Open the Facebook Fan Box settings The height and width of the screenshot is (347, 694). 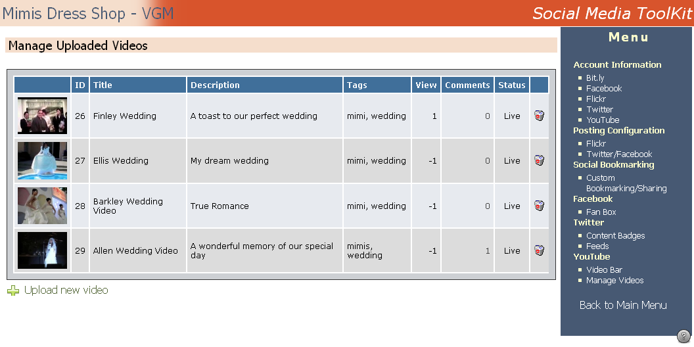coord(601,212)
